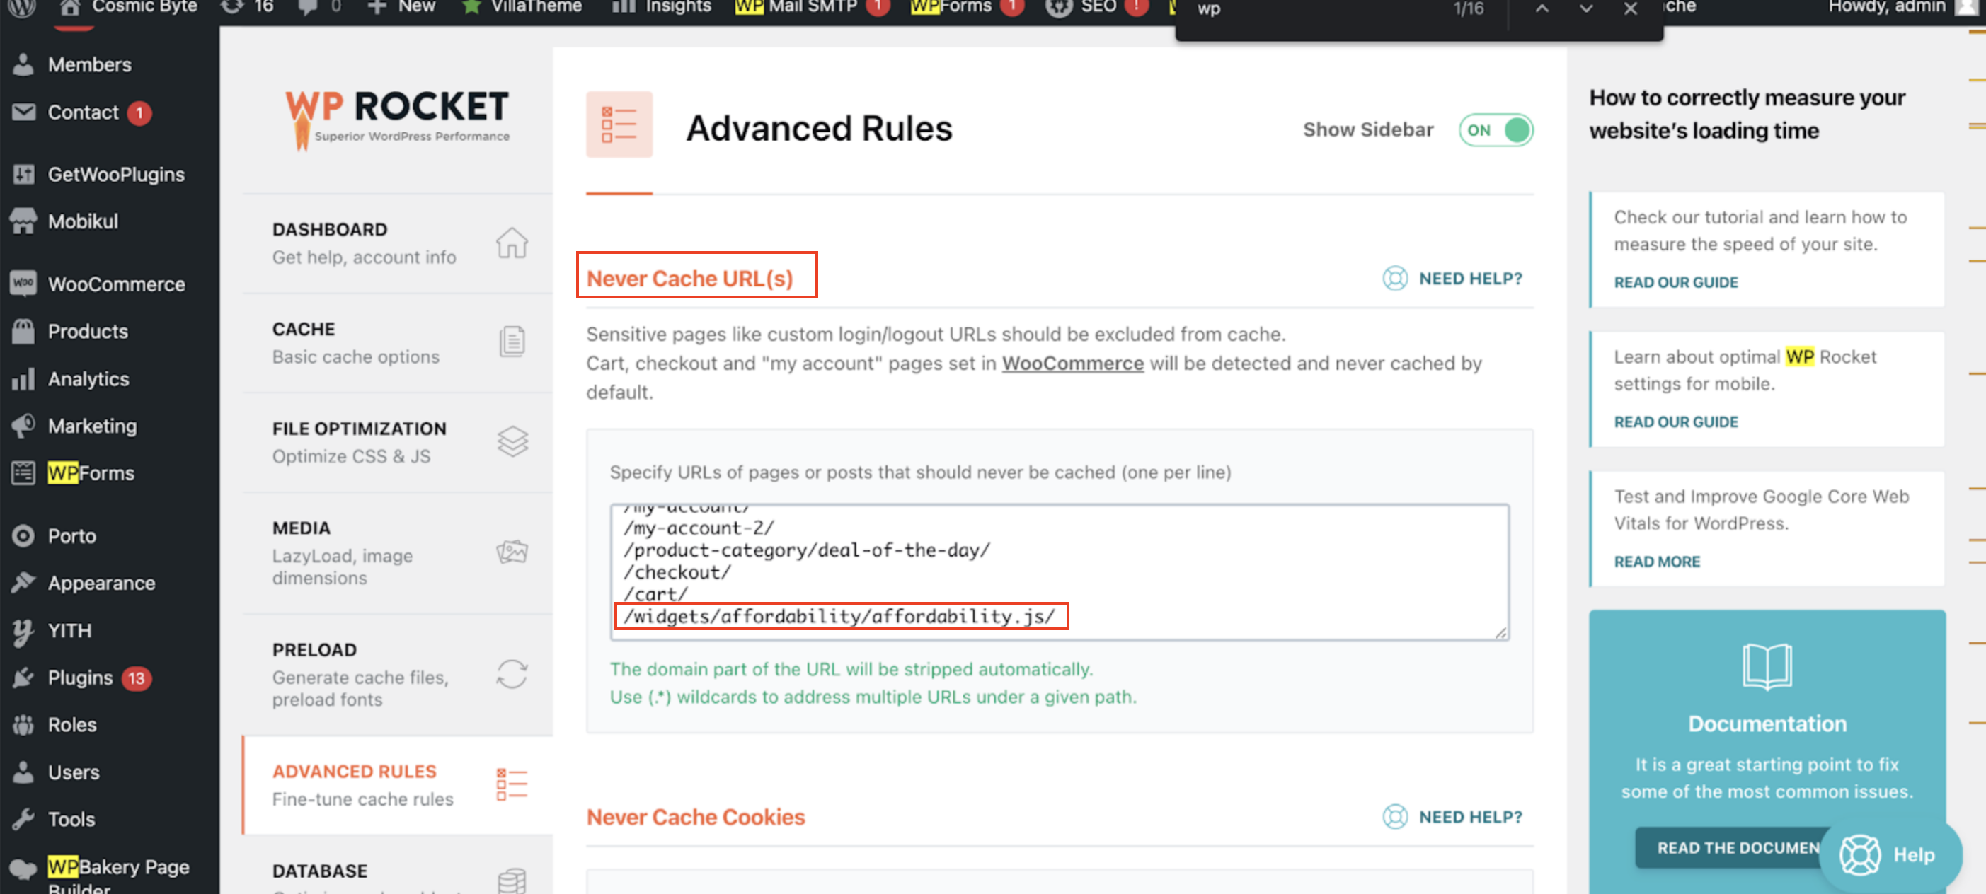
Task: Click the Preload refresh icon
Action: tap(512, 673)
